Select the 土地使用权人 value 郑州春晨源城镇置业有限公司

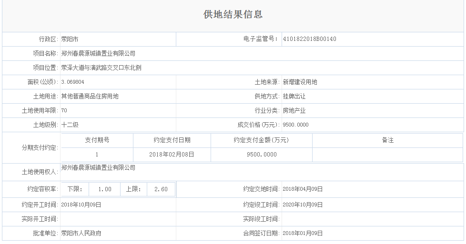[98, 168]
